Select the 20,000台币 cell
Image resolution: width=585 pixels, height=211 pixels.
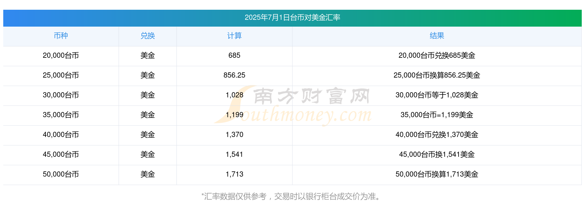click(61, 56)
